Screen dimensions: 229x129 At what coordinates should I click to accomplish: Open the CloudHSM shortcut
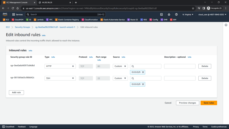pos(17,19)
